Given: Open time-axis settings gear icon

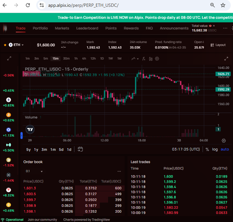Looking at the screenshot, I should [224, 140].
